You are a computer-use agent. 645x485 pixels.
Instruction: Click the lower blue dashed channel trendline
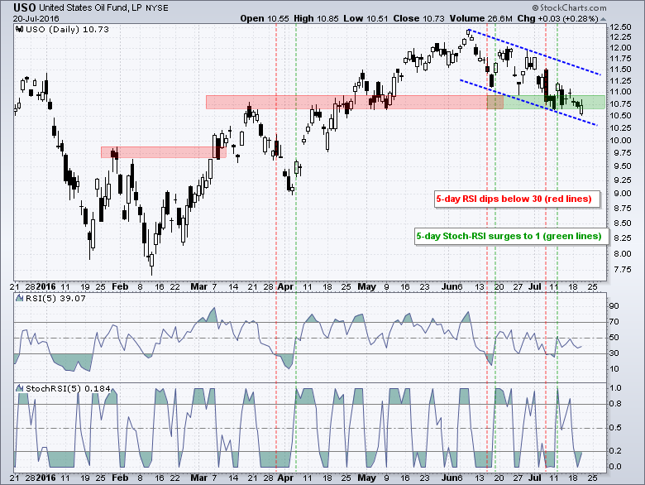pyautogui.click(x=528, y=103)
